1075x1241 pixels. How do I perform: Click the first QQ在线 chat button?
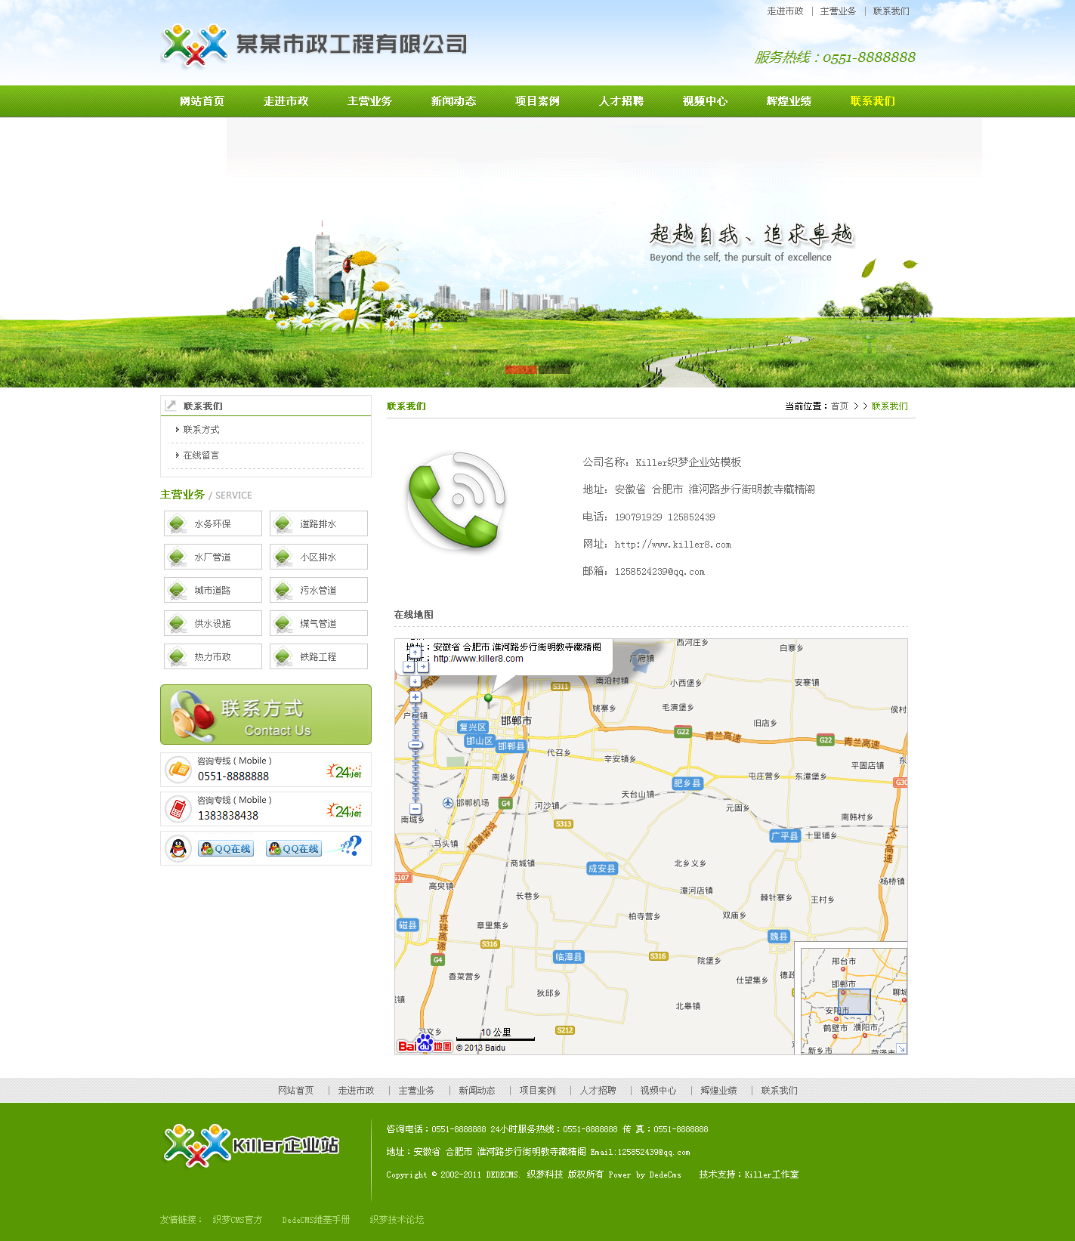point(225,849)
